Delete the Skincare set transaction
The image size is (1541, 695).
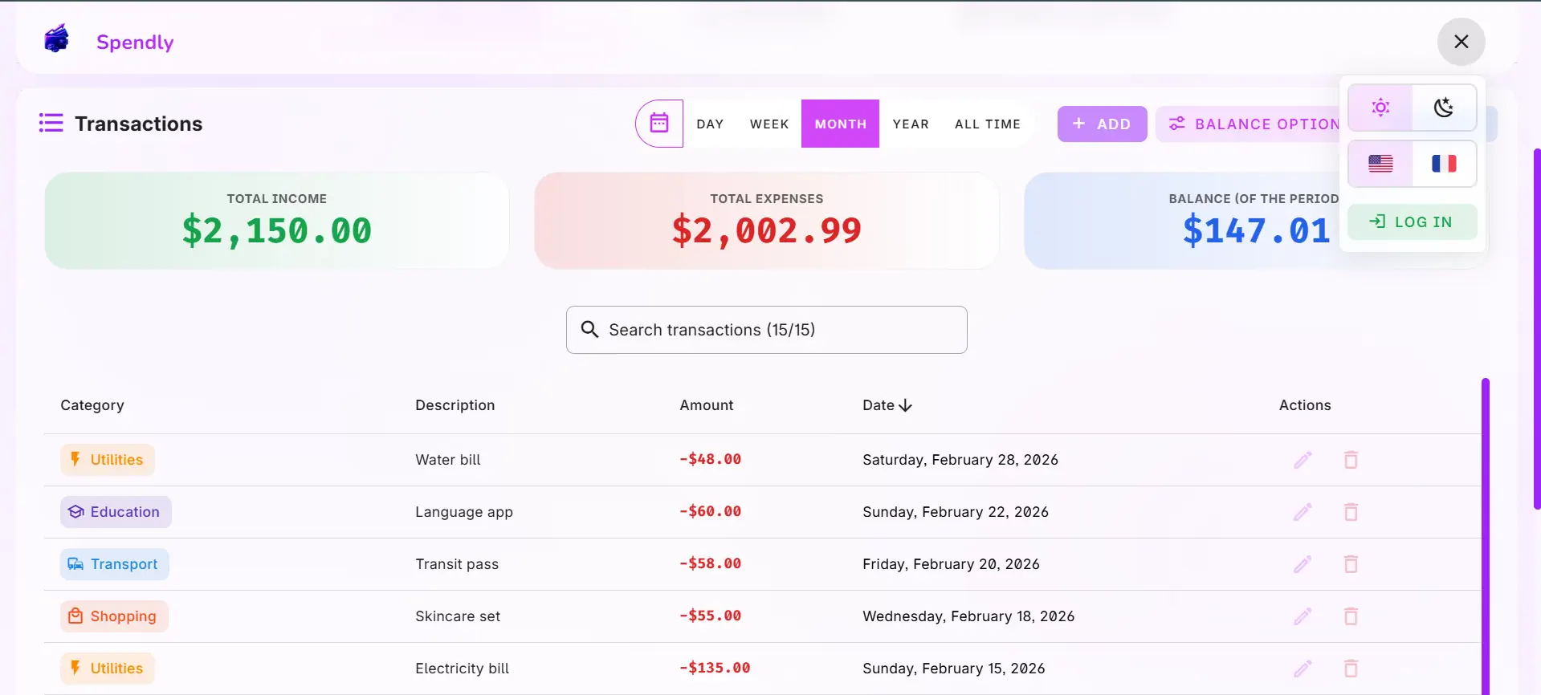click(x=1351, y=616)
